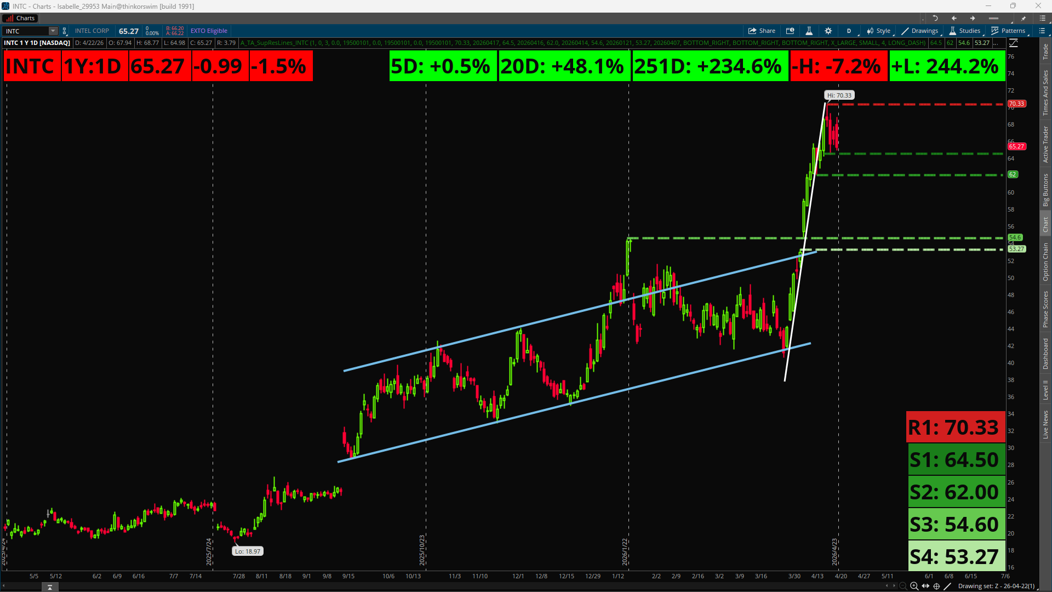Screen dimensions: 1052x592
Task: Toggle the pin icon in top bar
Action: [x=1023, y=18]
